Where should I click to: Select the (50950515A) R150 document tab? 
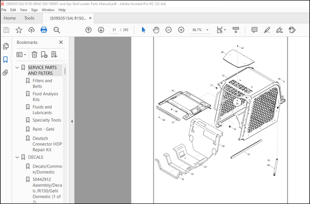point(68,18)
